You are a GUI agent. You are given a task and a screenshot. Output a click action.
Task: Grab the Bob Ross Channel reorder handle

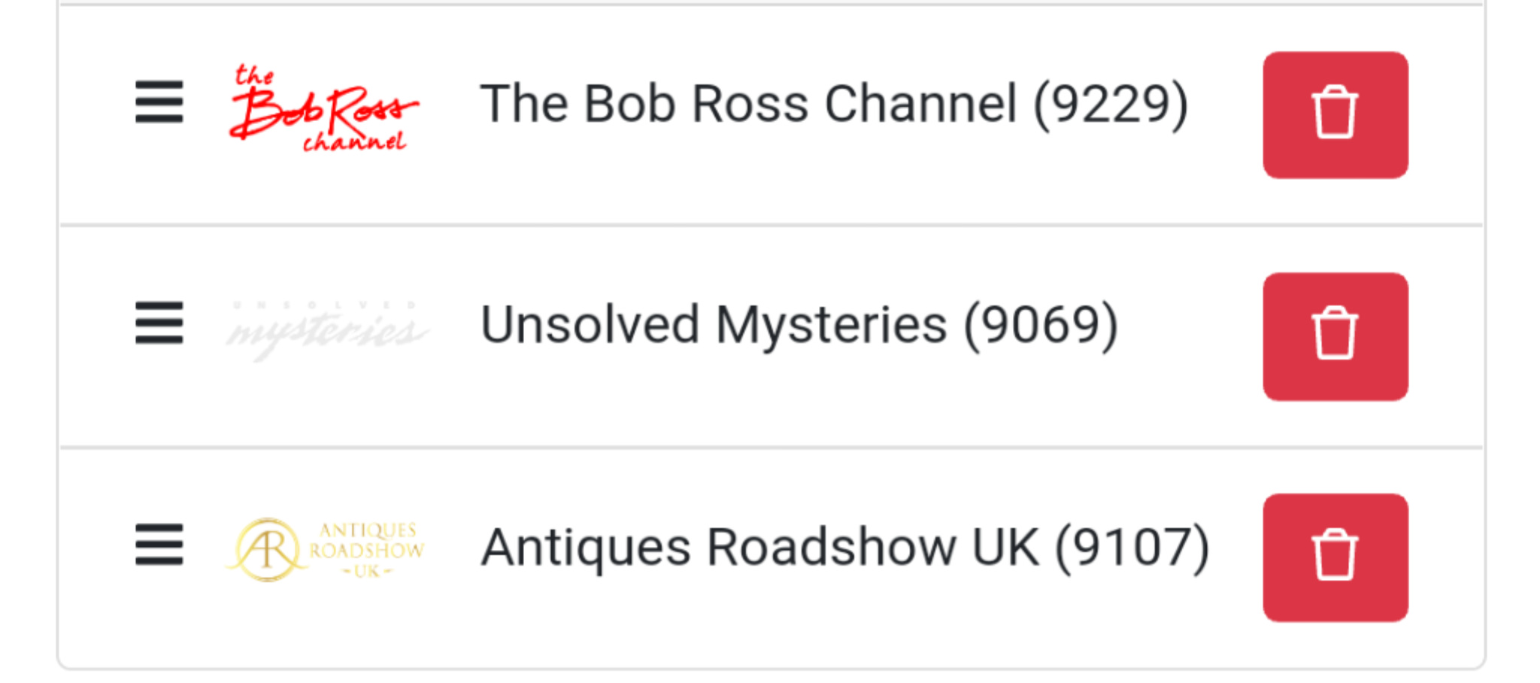159,102
